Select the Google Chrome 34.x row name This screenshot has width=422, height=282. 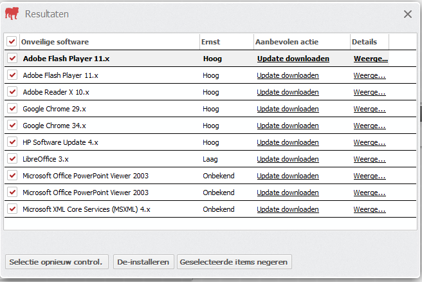point(55,126)
